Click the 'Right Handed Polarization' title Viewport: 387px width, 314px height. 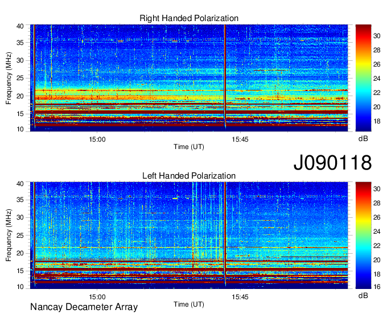click(x=189, y=18)
